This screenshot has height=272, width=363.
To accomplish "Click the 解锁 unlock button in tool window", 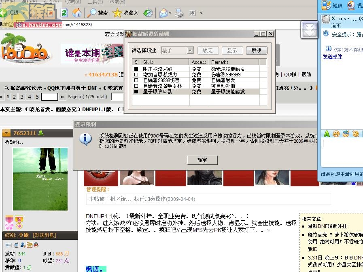I will click(x=257, y=51).
